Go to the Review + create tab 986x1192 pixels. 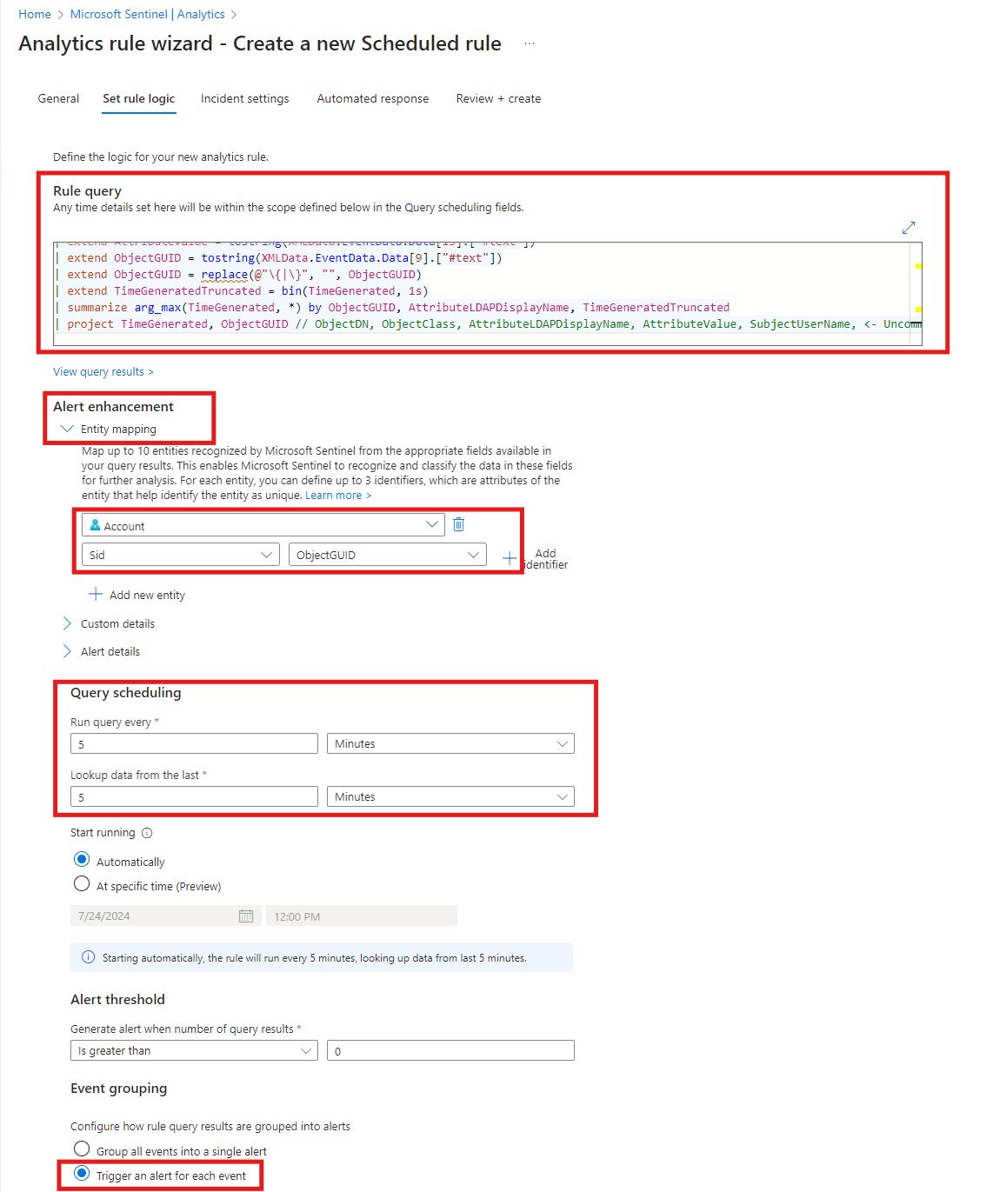pos(498,99)
